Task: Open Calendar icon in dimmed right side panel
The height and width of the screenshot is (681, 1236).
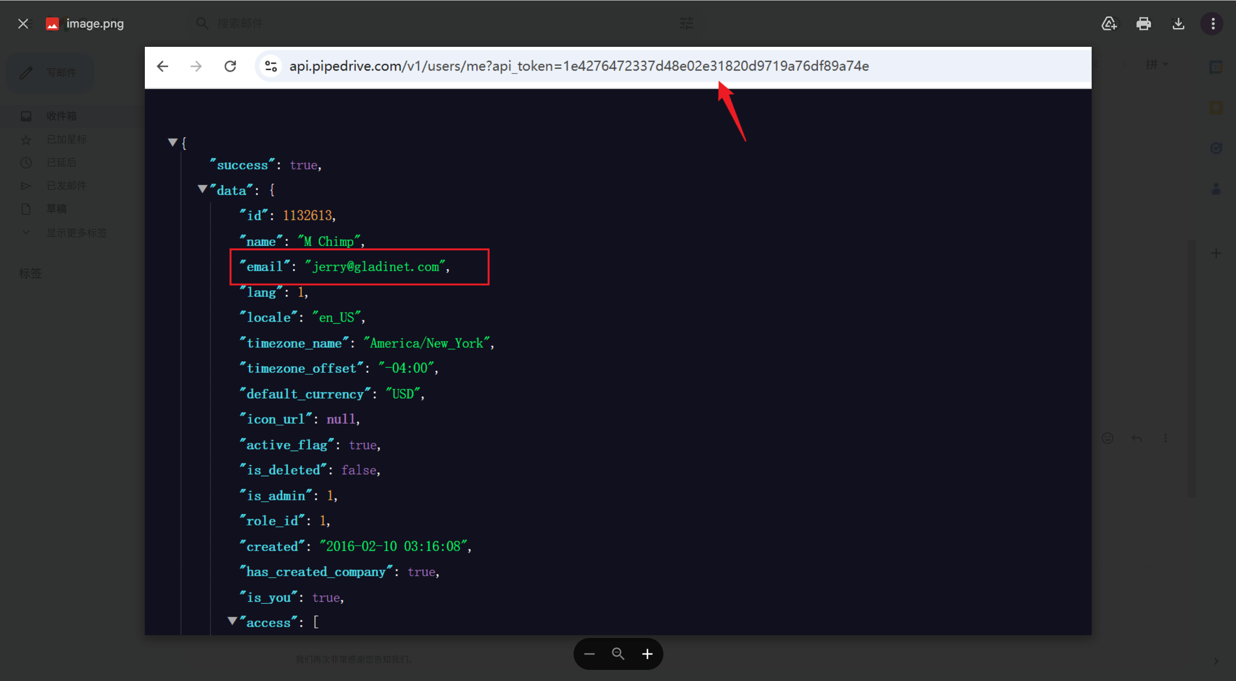Action: point(1216,67)
